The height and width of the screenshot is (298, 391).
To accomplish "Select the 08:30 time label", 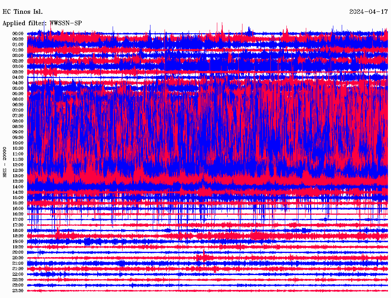I will point(18,127).
